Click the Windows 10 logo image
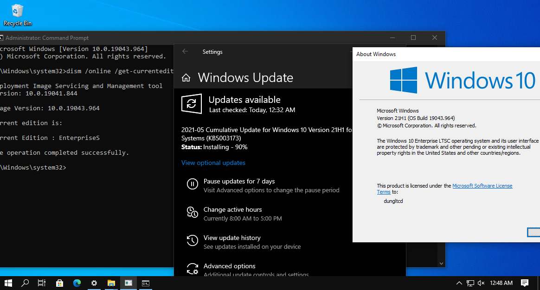Screen dimensions: 540x290 (x=463, y=80)
